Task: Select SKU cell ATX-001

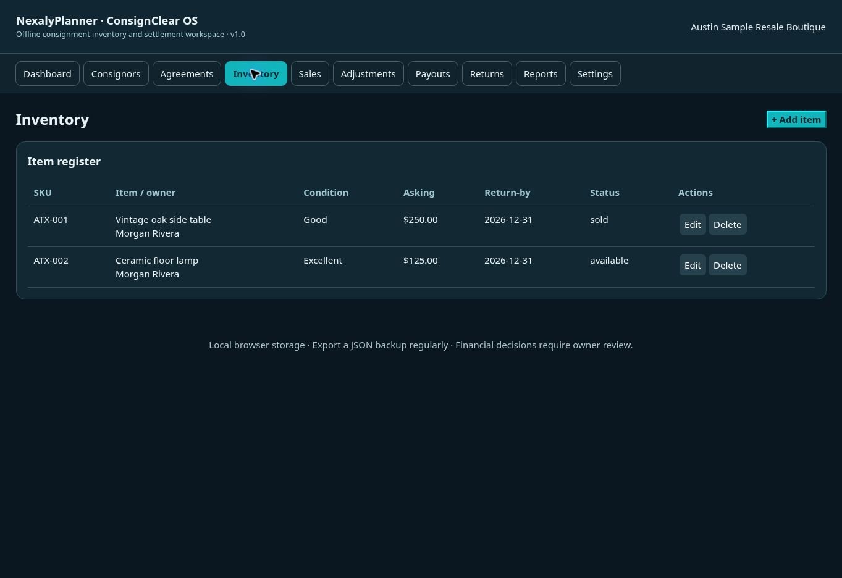Action: tap(51, 220)
